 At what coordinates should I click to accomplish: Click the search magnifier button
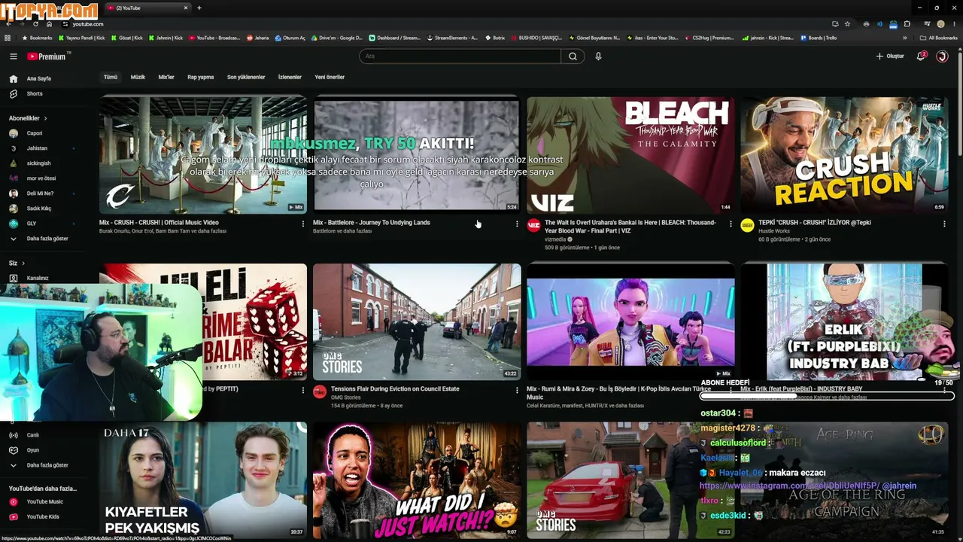coord(573,56)
